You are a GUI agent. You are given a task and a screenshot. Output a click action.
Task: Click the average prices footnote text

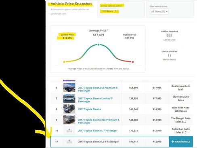98,69
